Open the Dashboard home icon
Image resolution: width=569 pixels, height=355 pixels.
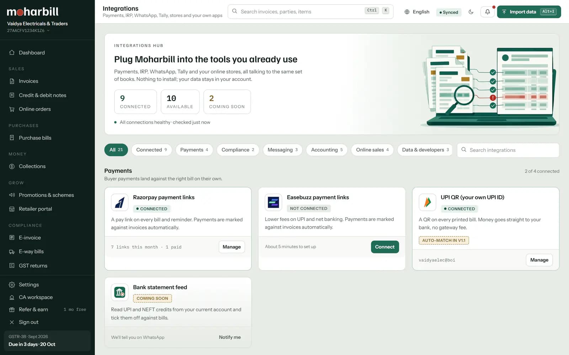pyautogui.click(x=12, y=53)
